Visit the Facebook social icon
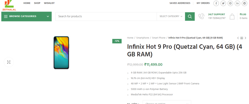 (216, 3)
